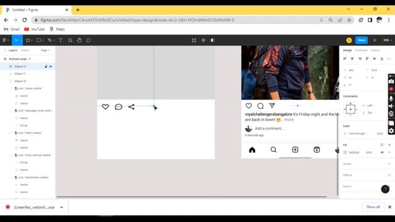Switch to the Design tab
This screenshot has width=395, height=222.
coord(347,51)
